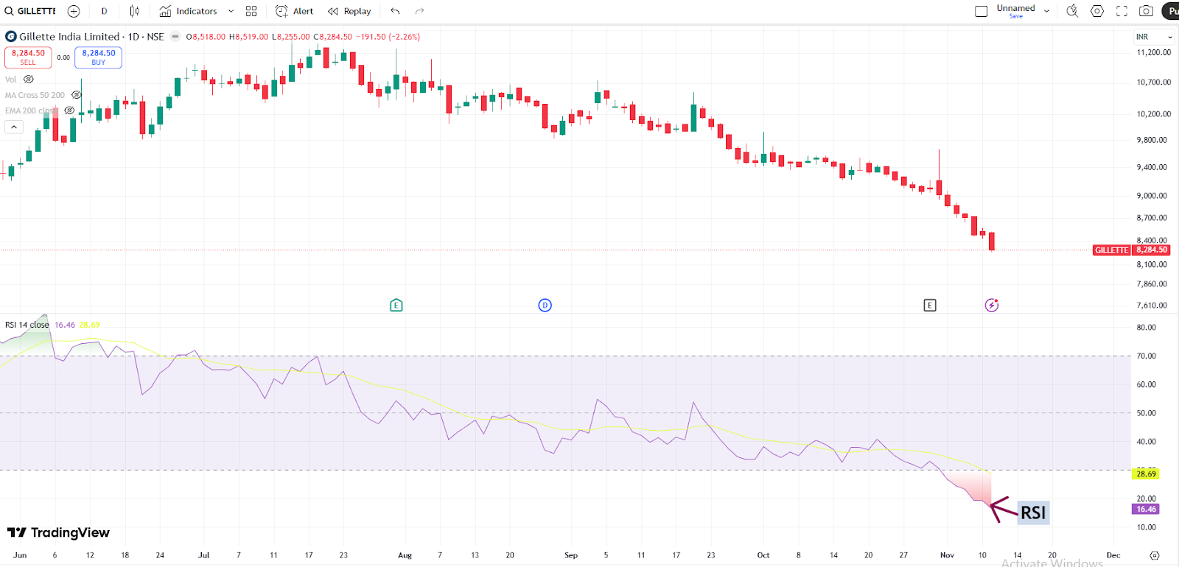Enter fullscreen mode

coord(1122,11)
